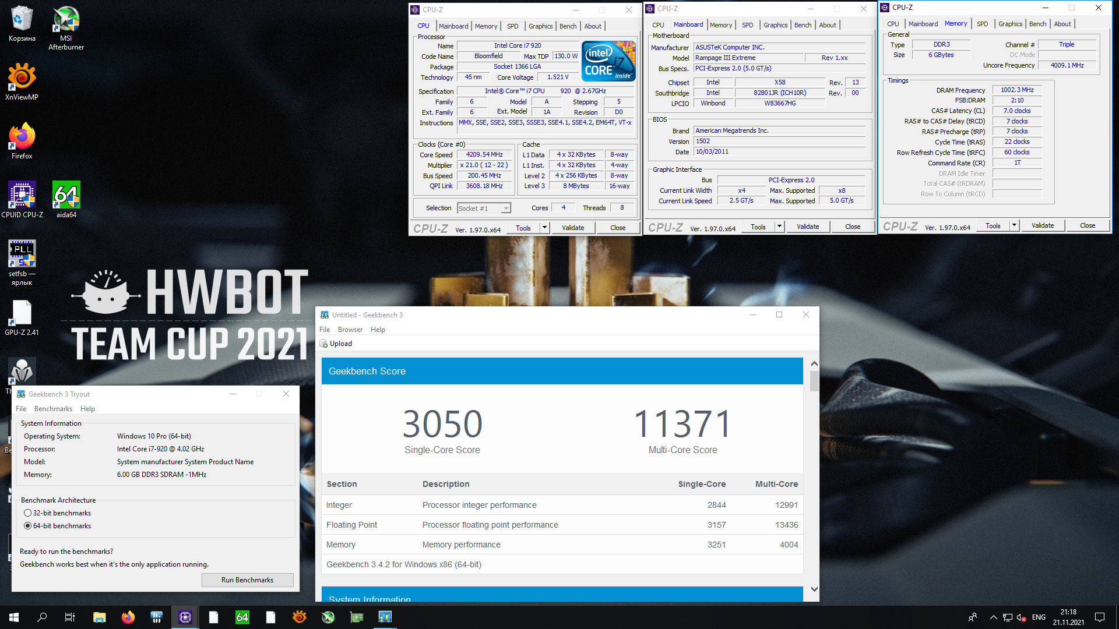
Task: Expand Tools dropdown arrow in Mainboard window
Action: 779,227
